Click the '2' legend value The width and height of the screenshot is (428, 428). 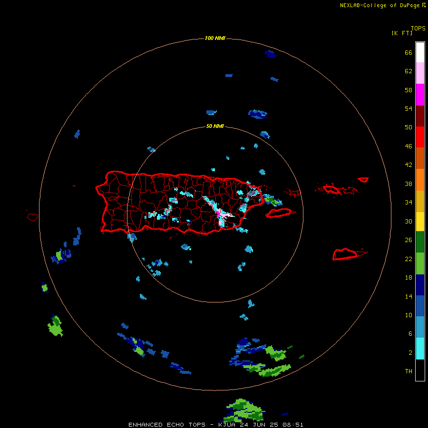point(410,353)
